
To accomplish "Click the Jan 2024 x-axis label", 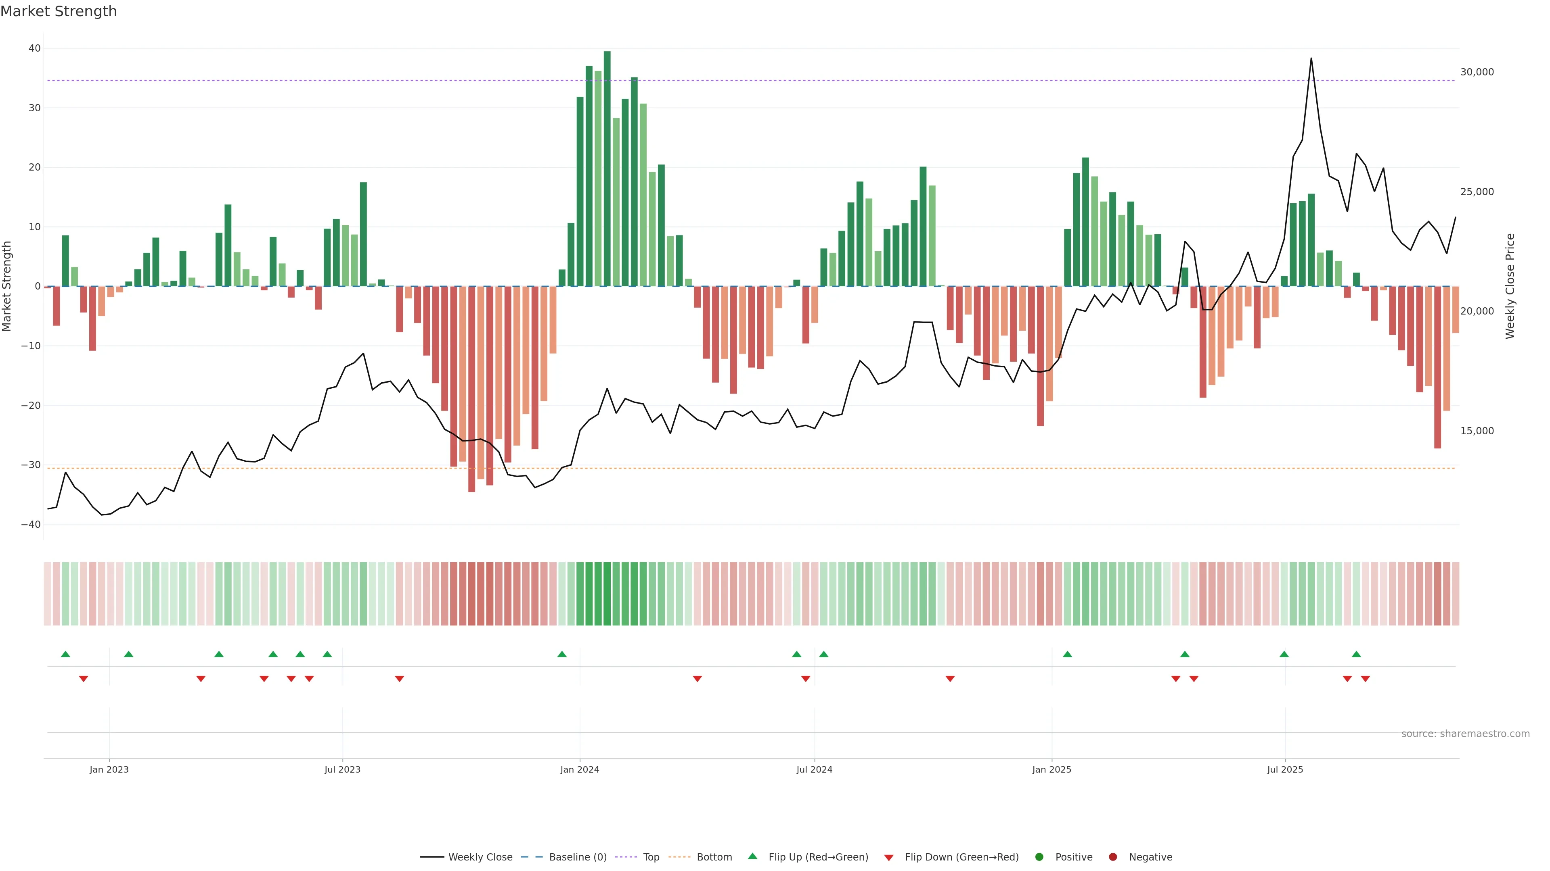I will tap(580, 769).
